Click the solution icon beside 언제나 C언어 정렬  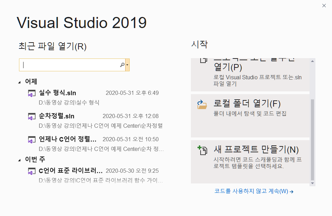(32, 140)
